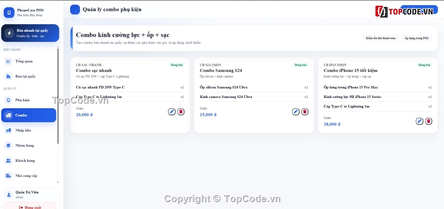Click trash icon on Combo Samsung S24
Image resolution: width=444 pixels, height=209 pixels.
coord(305,111)
